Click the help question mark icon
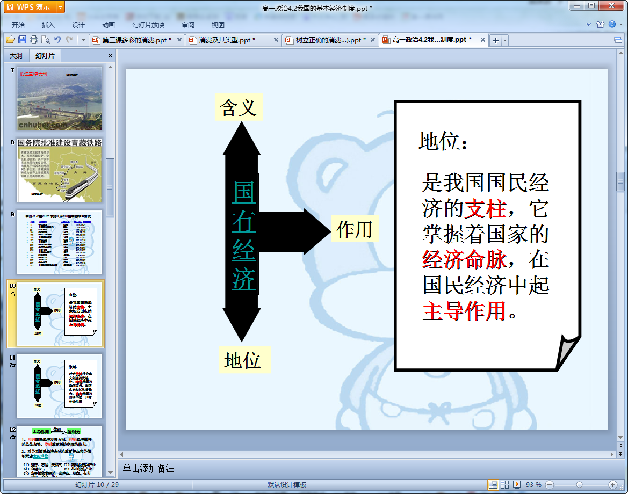628x494 pixels. (x=612, y=24)
